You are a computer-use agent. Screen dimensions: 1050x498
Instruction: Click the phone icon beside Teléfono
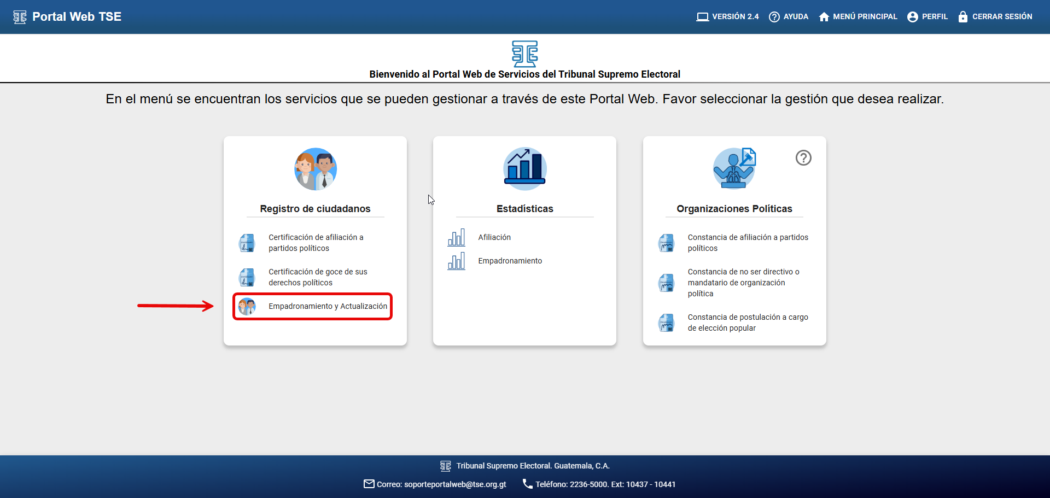pos(527,484)
